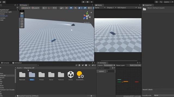Screen dimensions: 174x97
Task: Click the Assets breadcrumb link
Action: (x=19, y=68)
